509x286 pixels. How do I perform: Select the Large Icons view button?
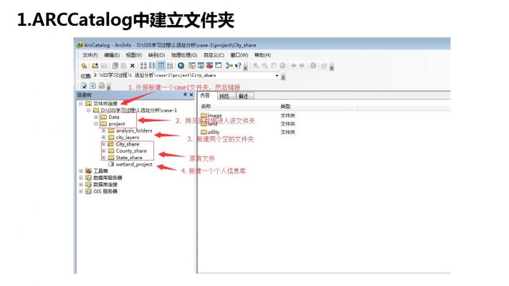coord(143,65)
